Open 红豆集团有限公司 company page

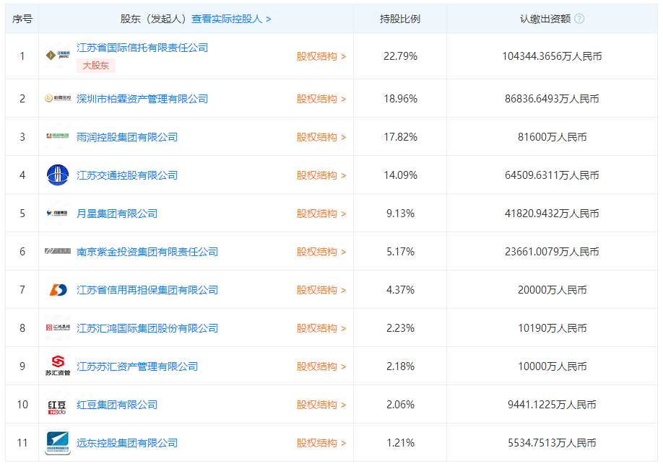pyautogui.click(x=117, y=405)
